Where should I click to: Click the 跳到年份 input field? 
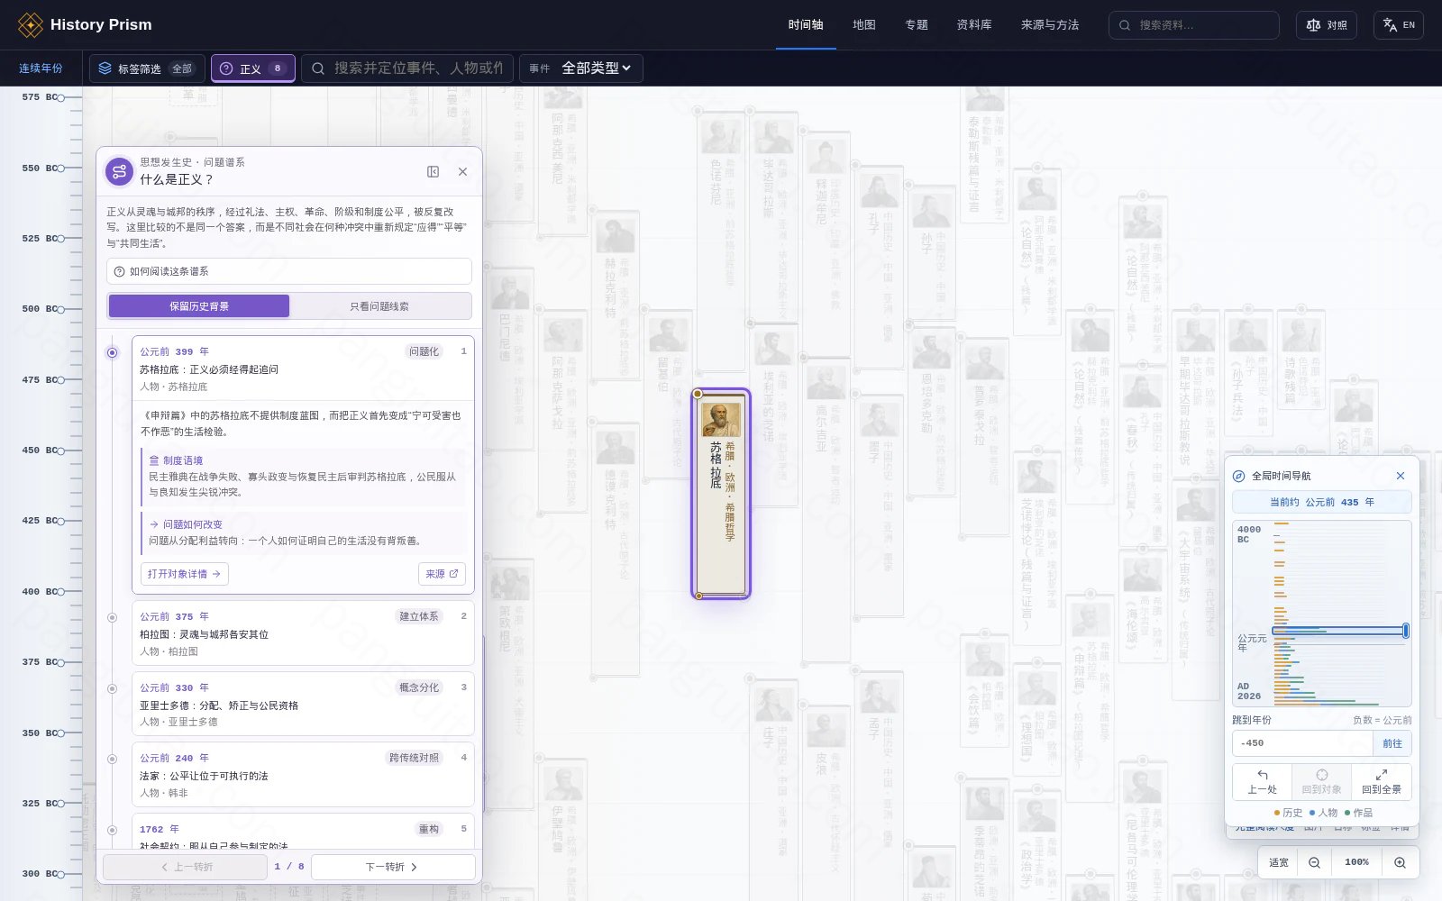click(1302, 743)
